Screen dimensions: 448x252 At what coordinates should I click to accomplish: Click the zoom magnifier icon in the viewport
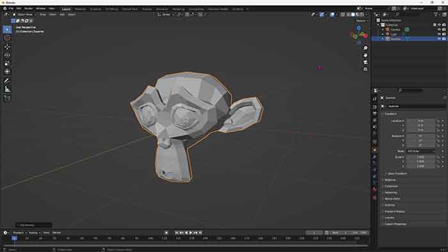365,48
